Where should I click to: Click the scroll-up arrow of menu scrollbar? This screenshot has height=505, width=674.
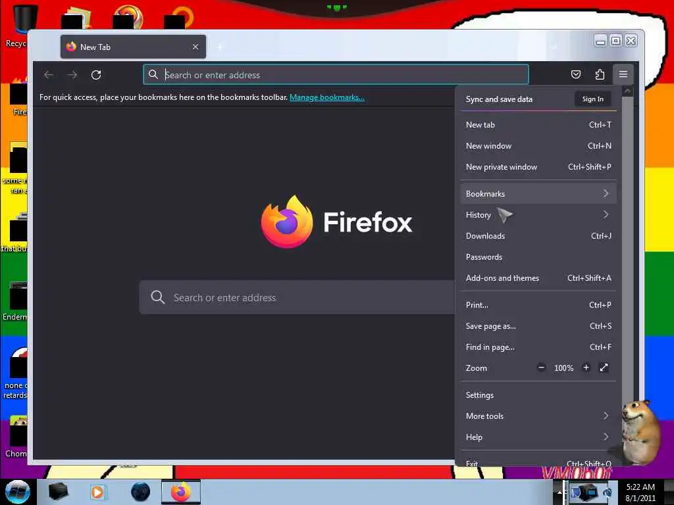[627, 91]
